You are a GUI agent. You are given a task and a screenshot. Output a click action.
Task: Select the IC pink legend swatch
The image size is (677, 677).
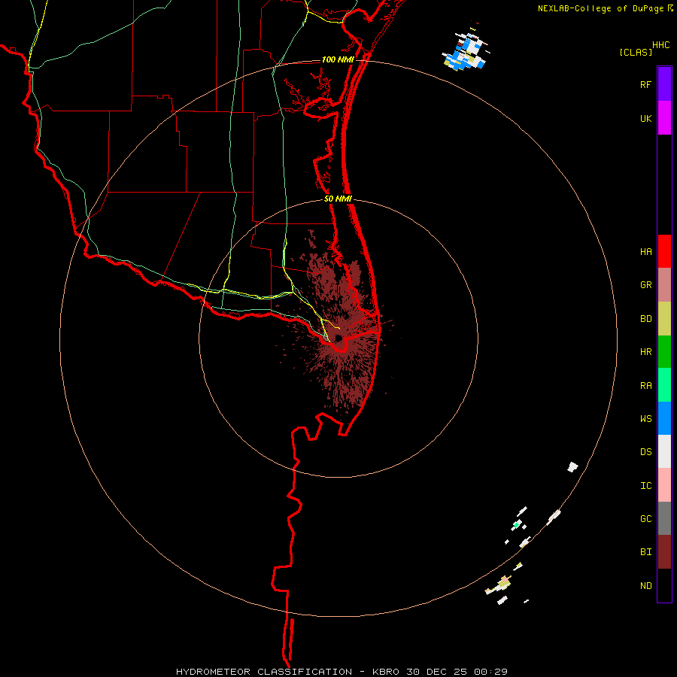[x=664, y=485]
